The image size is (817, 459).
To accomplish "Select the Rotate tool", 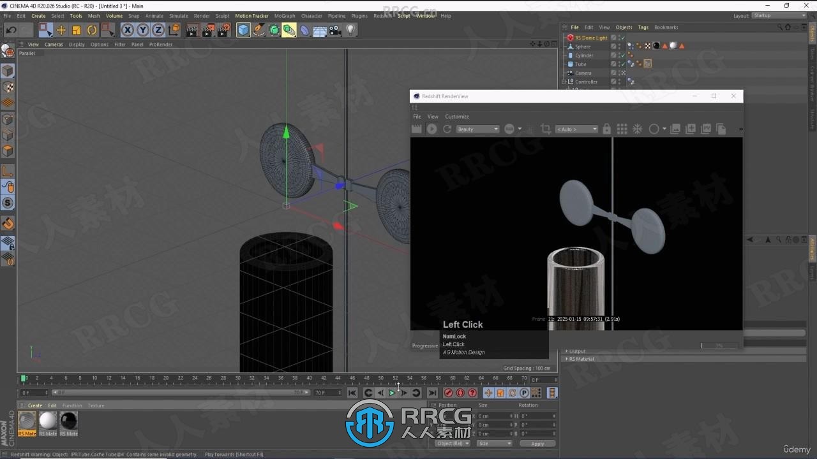I will [92, 30].
